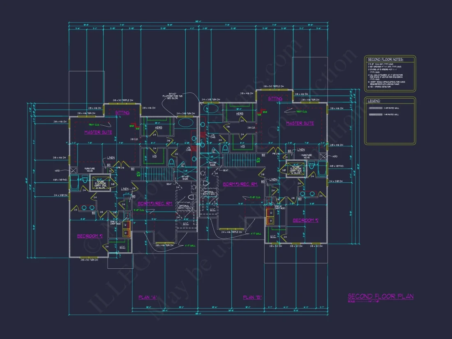The width and height of the screenshot is (452, 339).
Task: Select the oval platform tub in Plan A
Action: pos(185,122)
